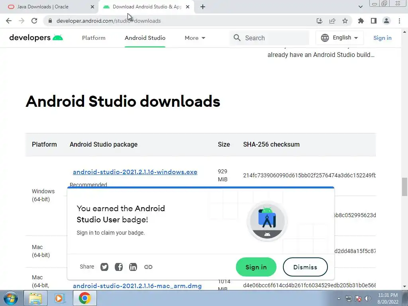Open Windows Explorer from the taskbar
This screenshot has width=408, height=306.
coord(35,298)
